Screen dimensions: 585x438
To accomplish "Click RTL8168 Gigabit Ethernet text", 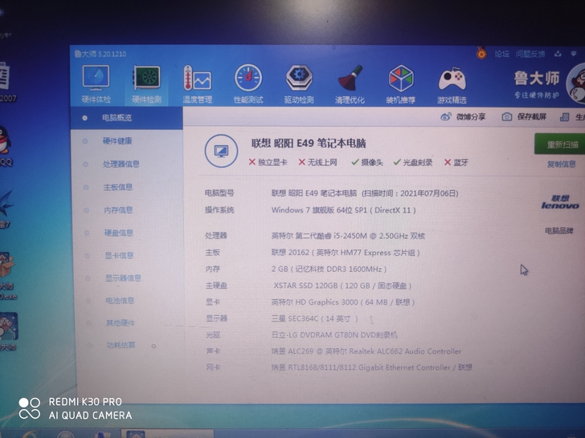I will point(371,367).
